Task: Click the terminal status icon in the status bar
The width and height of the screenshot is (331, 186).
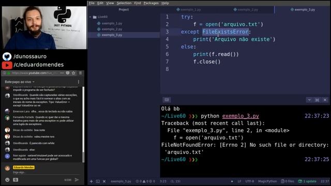Action: pyautogui.click(x=98, y=181)
